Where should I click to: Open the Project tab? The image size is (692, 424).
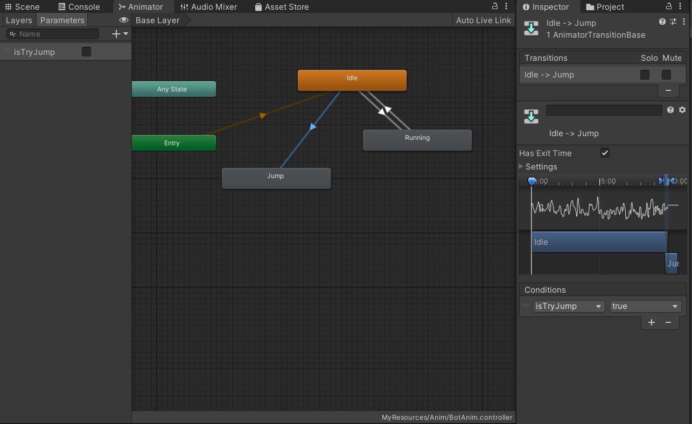coord(605,7)
